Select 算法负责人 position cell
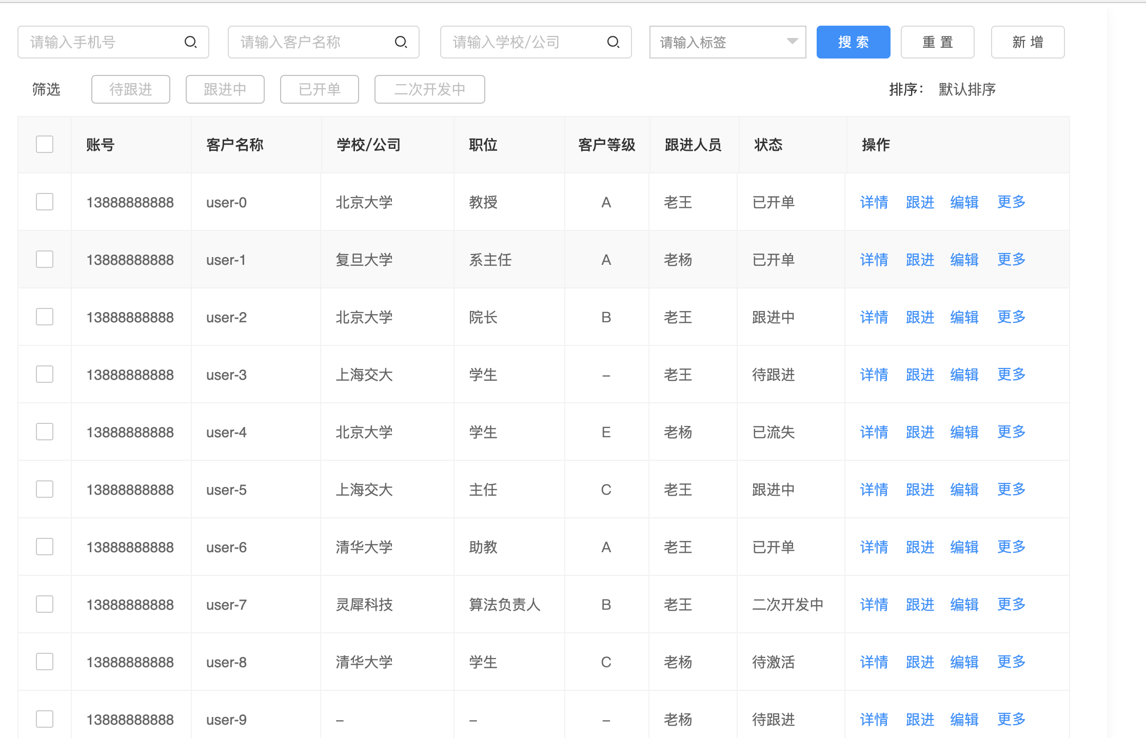Screen dimensions: 1146x738 (x=505, y=605)
